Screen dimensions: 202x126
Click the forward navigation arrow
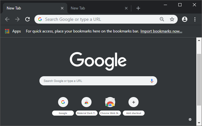17,19
